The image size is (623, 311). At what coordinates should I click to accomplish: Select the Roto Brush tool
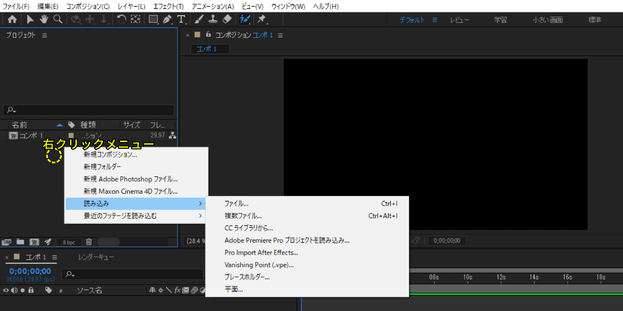click(245, 19)
